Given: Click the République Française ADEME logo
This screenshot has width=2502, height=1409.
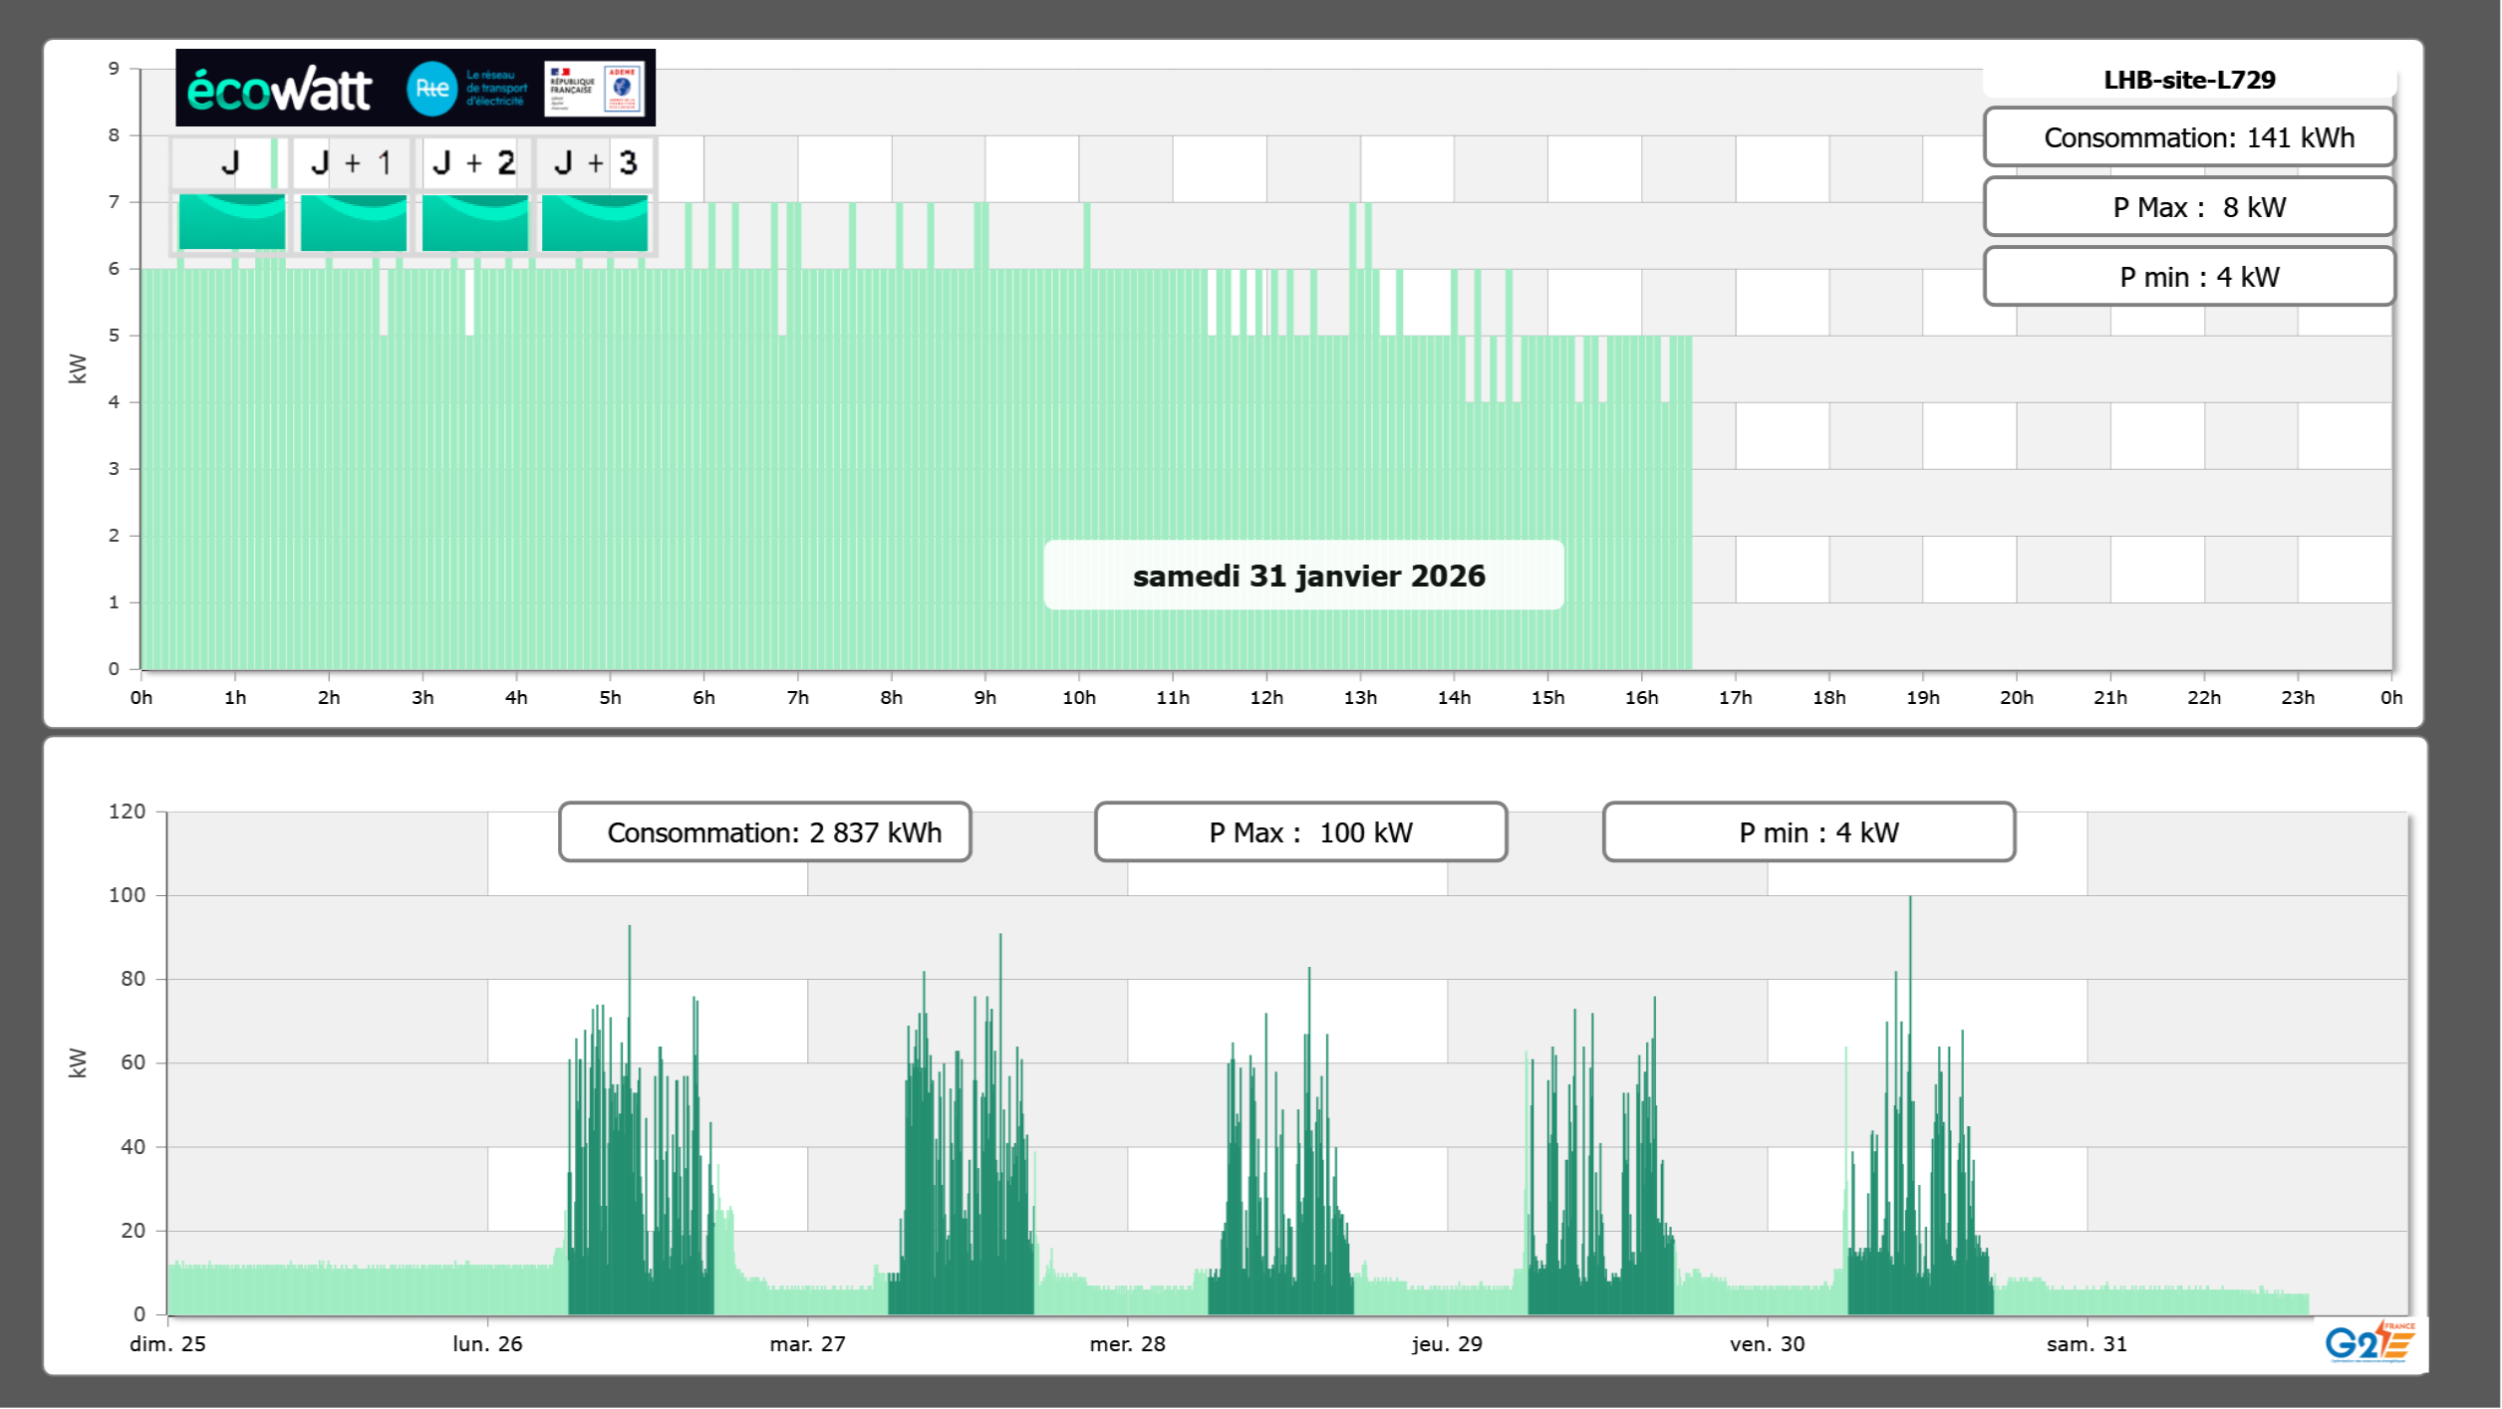Looking at the screenshot, I should point(595,89).
